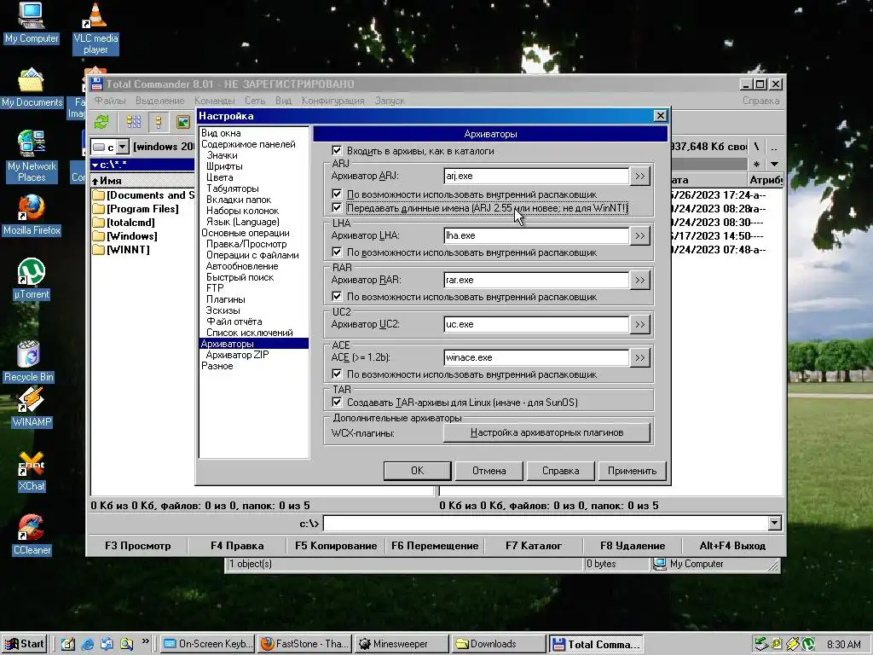Open the Start menu button
Screen dimensions: 873x655
pos(23,644)
